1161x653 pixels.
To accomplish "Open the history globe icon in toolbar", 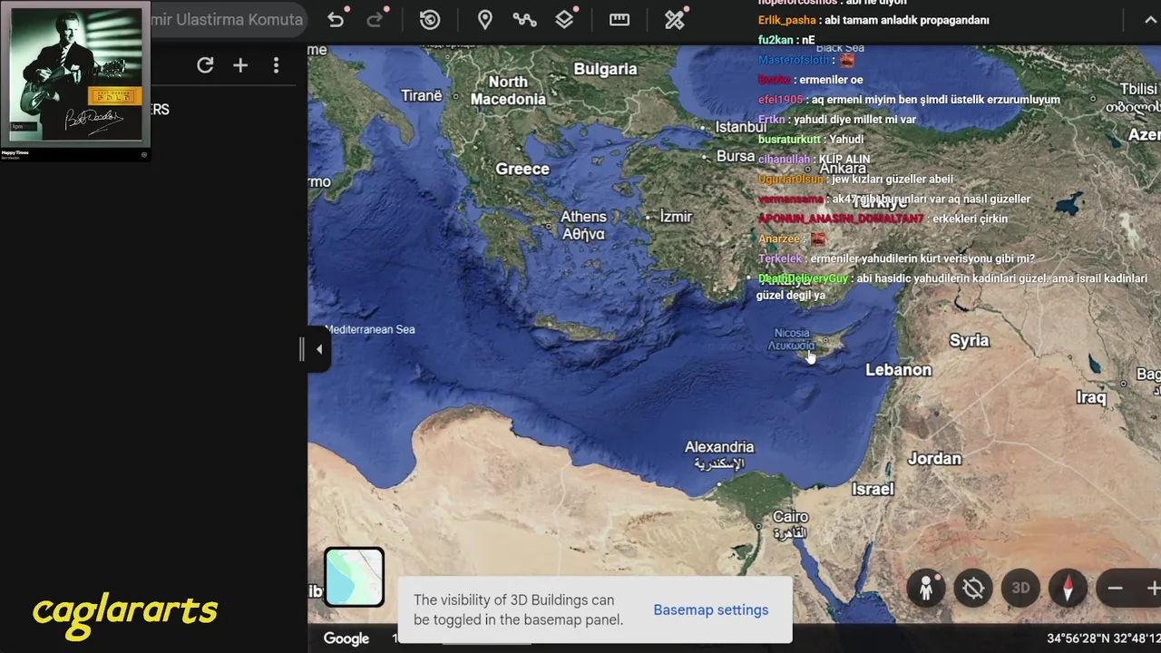I will [x=430, y=20].
